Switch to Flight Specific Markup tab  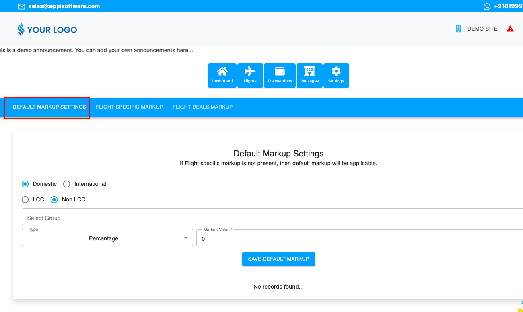click(129, 107)
